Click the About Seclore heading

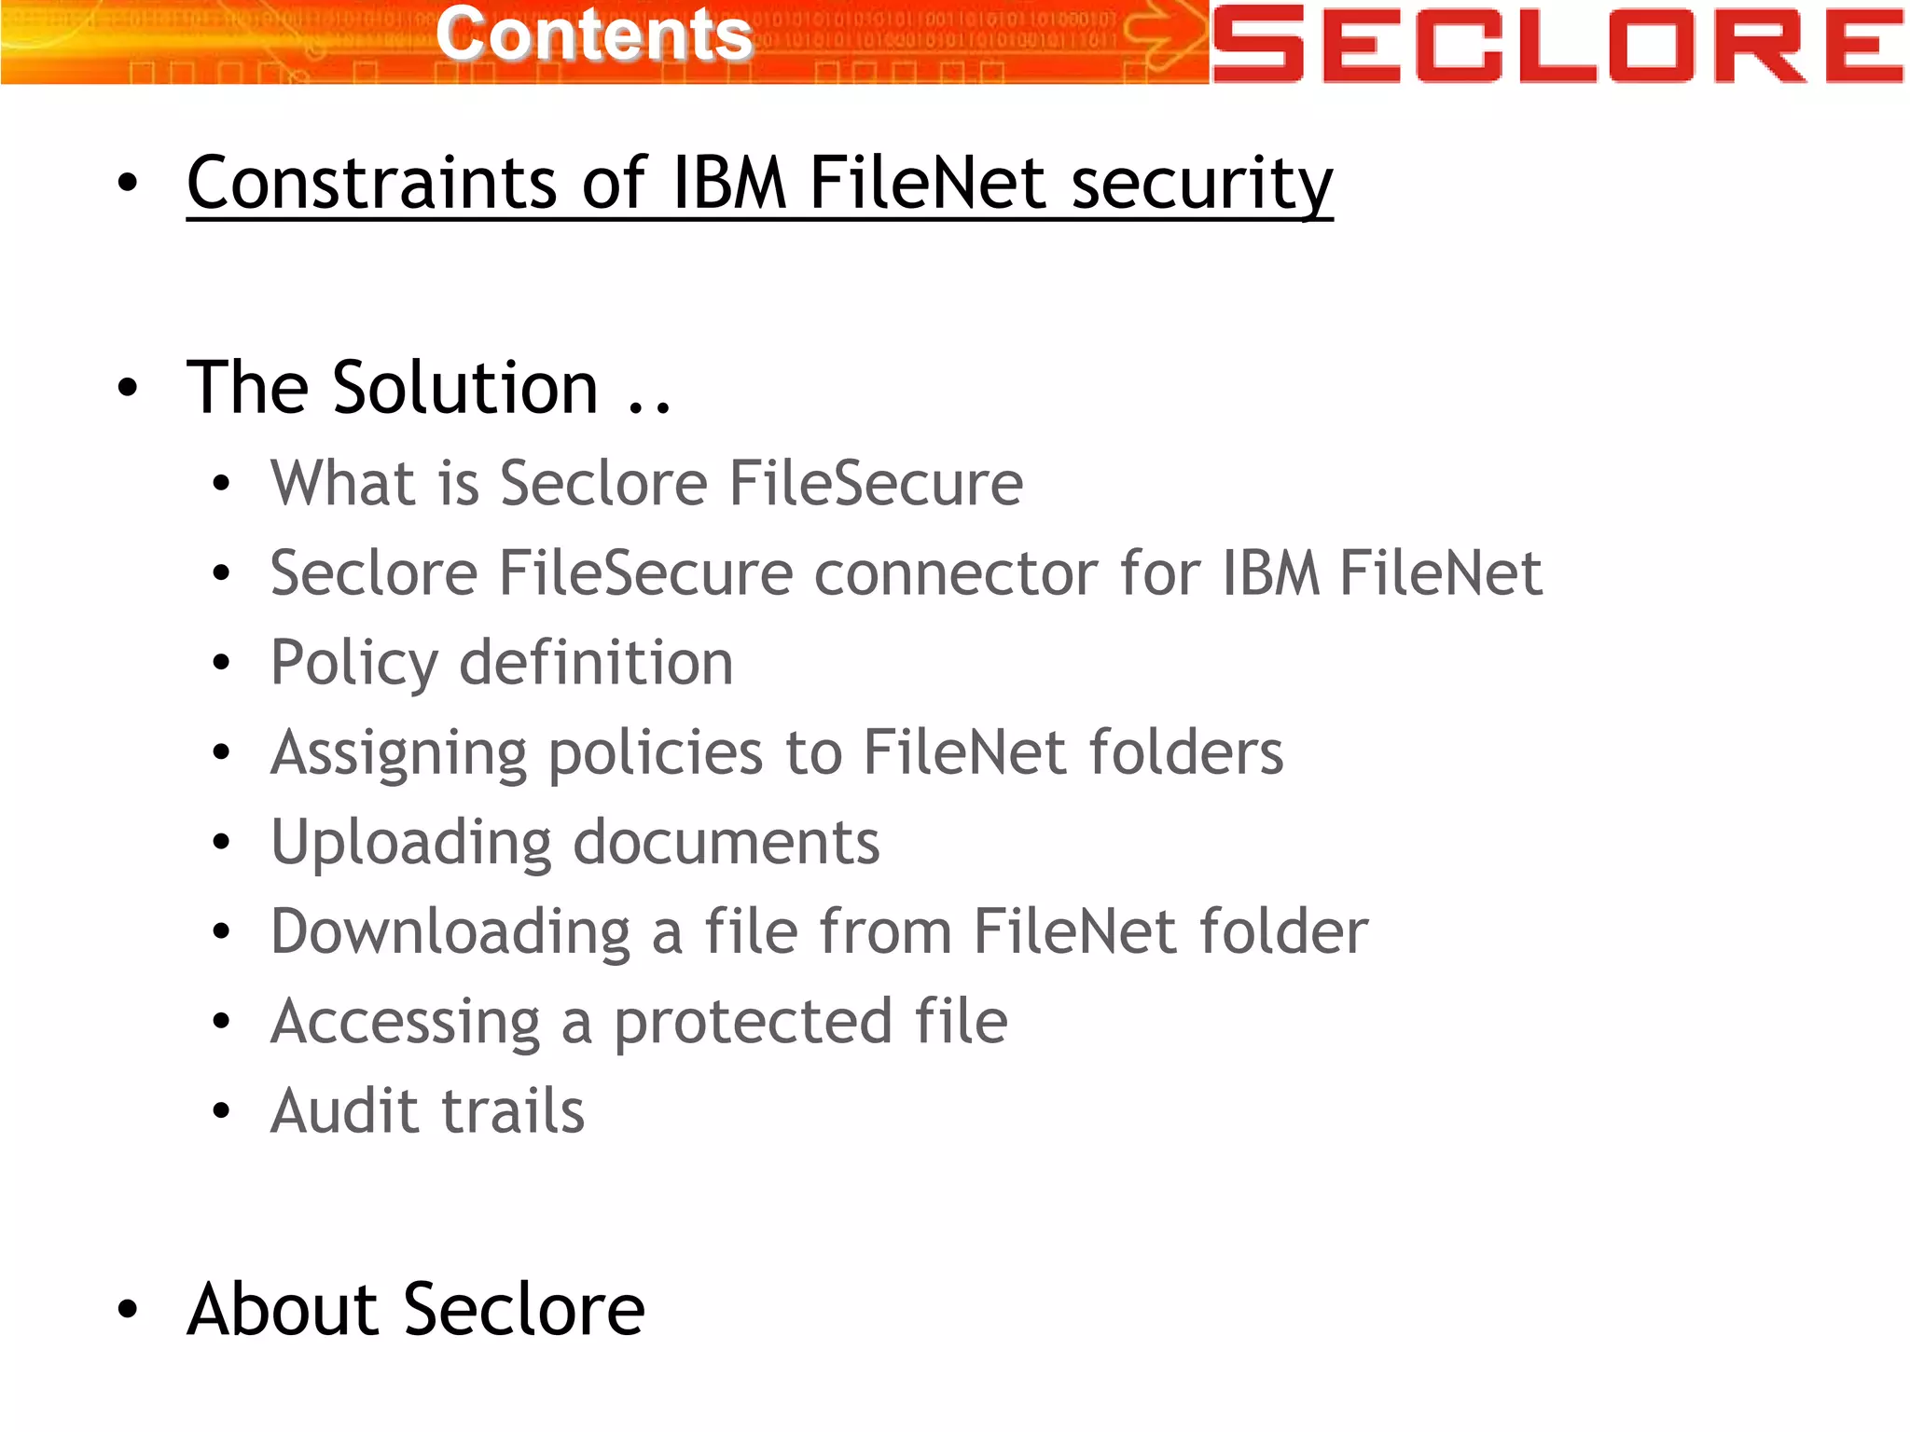(x=416, y=1309)
